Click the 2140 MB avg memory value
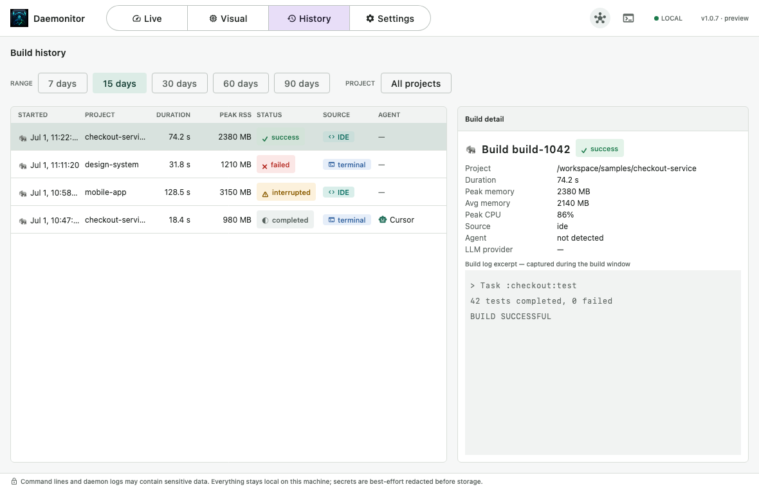The height and width of the screenshot is (489, 759). point(572,203)
